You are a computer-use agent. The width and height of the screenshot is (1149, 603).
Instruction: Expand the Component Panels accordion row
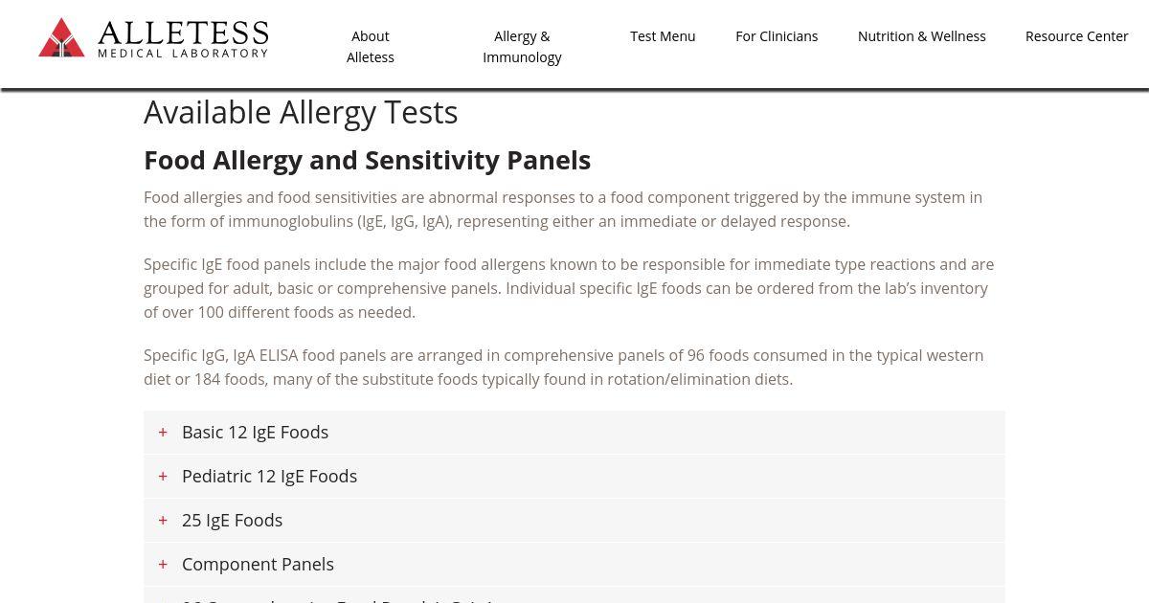pos(258,565)
